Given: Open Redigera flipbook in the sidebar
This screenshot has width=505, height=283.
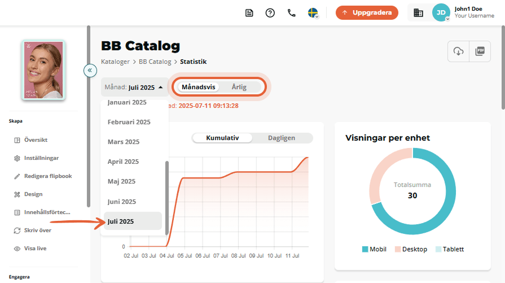Looking at the screenshot, I should pos(48,176).
